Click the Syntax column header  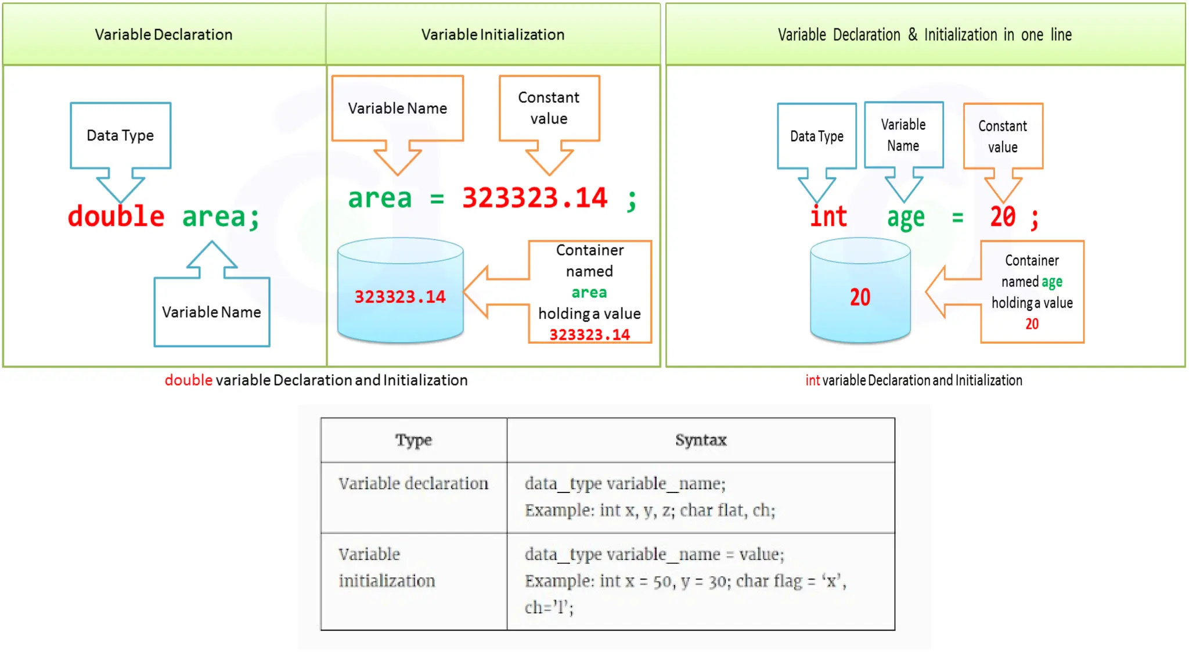(700, 440)
